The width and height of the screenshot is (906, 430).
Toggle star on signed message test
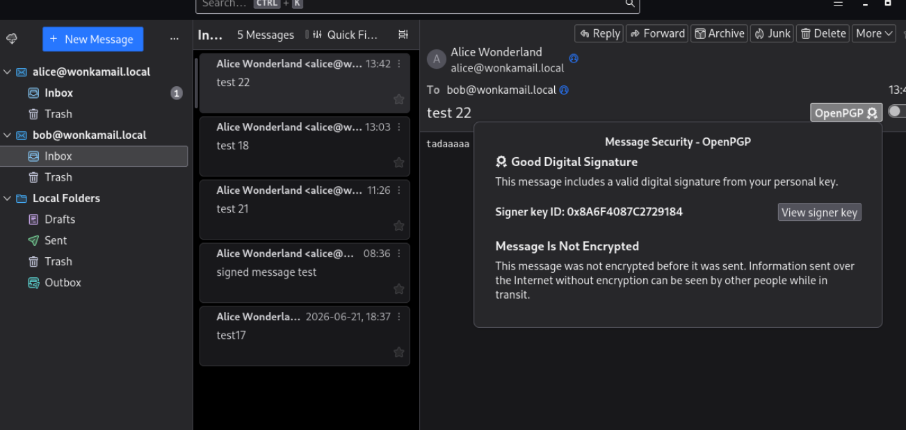click(x=399, y=289)
